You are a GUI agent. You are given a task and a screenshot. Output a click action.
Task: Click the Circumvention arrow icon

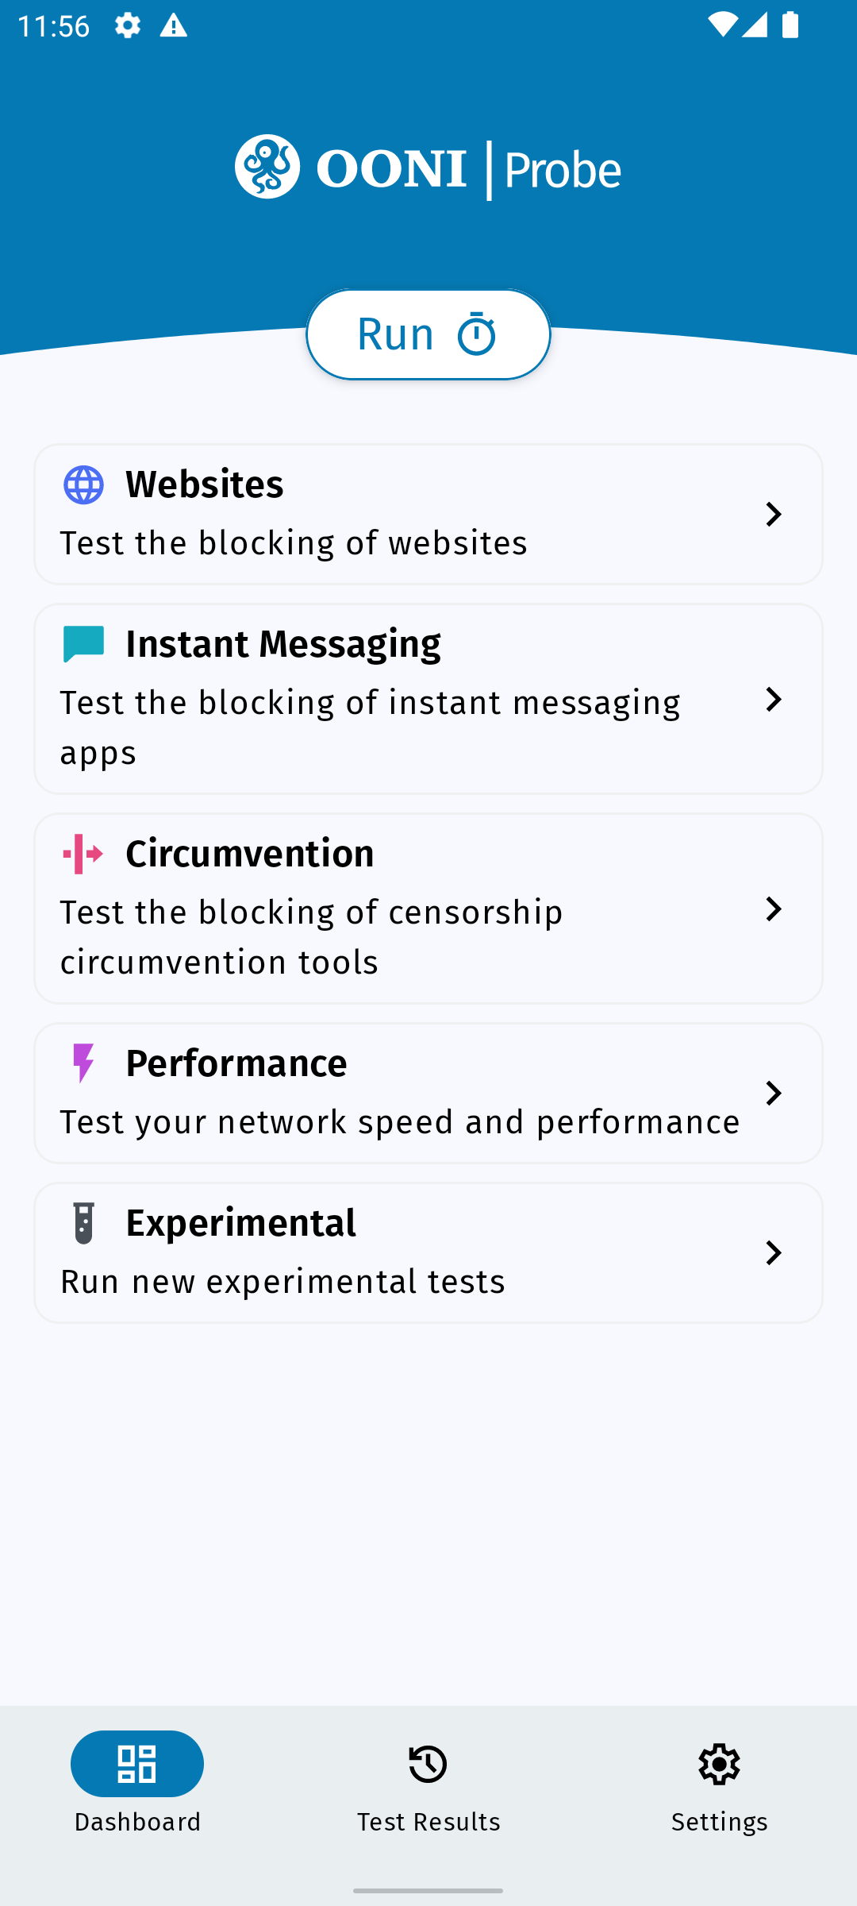click(83, 854)
